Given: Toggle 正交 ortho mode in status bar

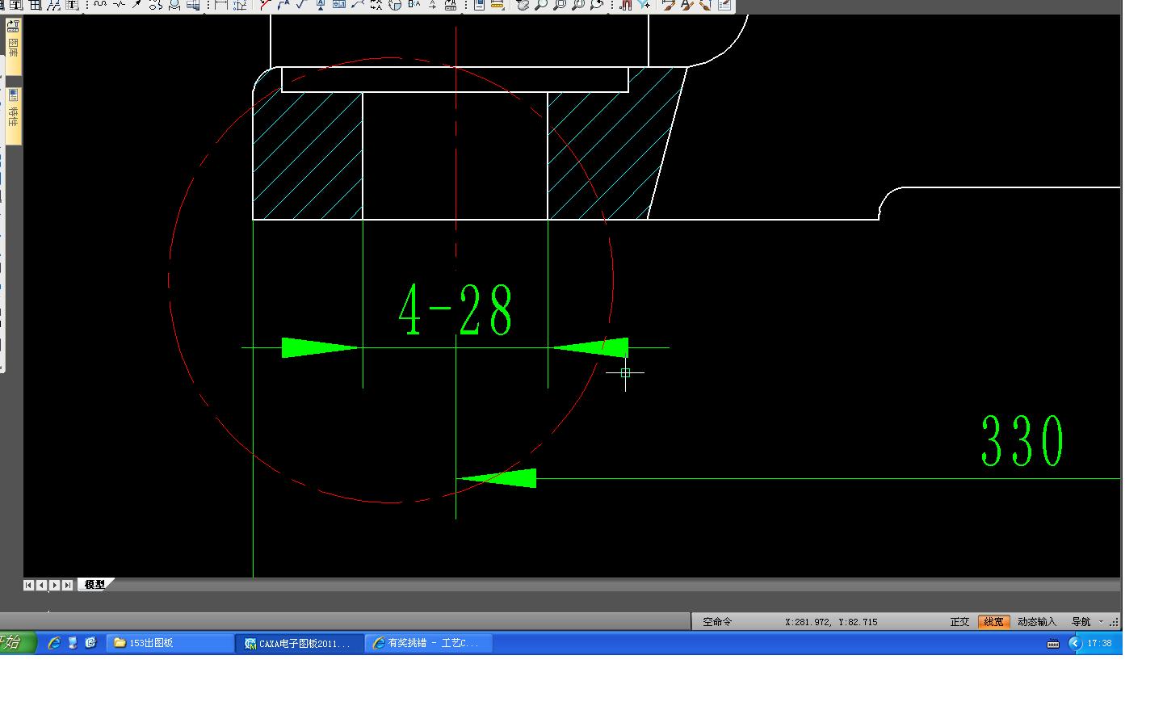Looking at the screenshot, I should tap(959, 622).
